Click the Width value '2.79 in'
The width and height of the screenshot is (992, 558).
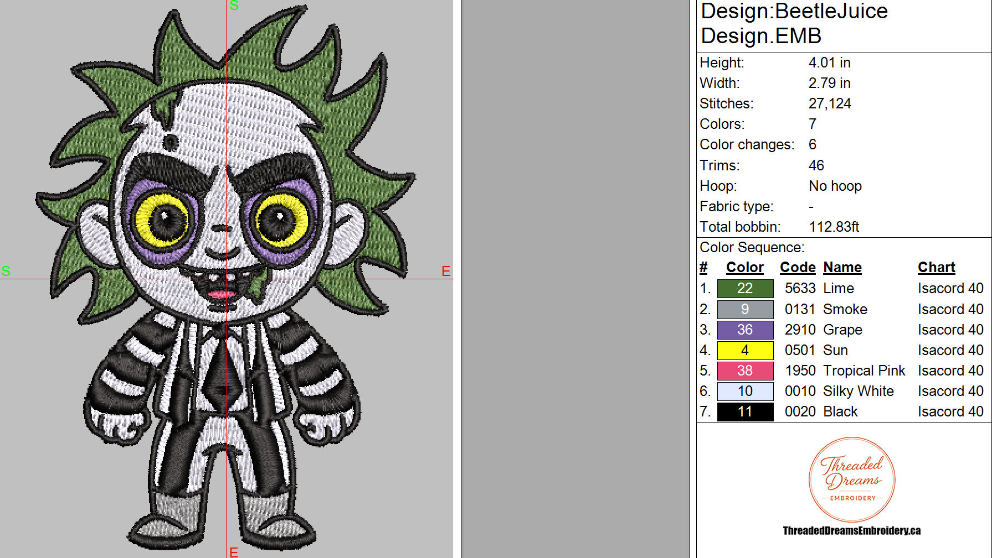click(829, 83)
